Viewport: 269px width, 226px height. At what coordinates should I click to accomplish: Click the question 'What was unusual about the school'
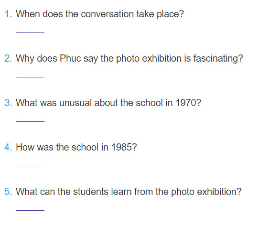coord(108,103)
